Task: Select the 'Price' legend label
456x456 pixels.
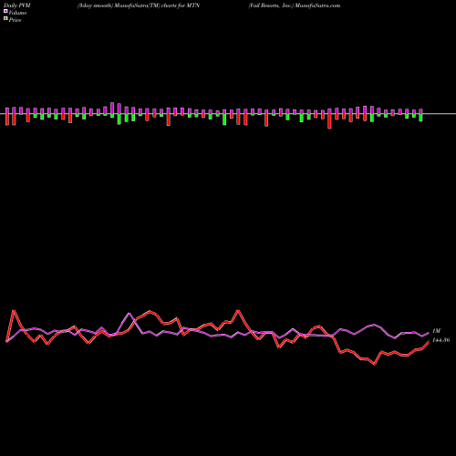Action: (15, 20)
